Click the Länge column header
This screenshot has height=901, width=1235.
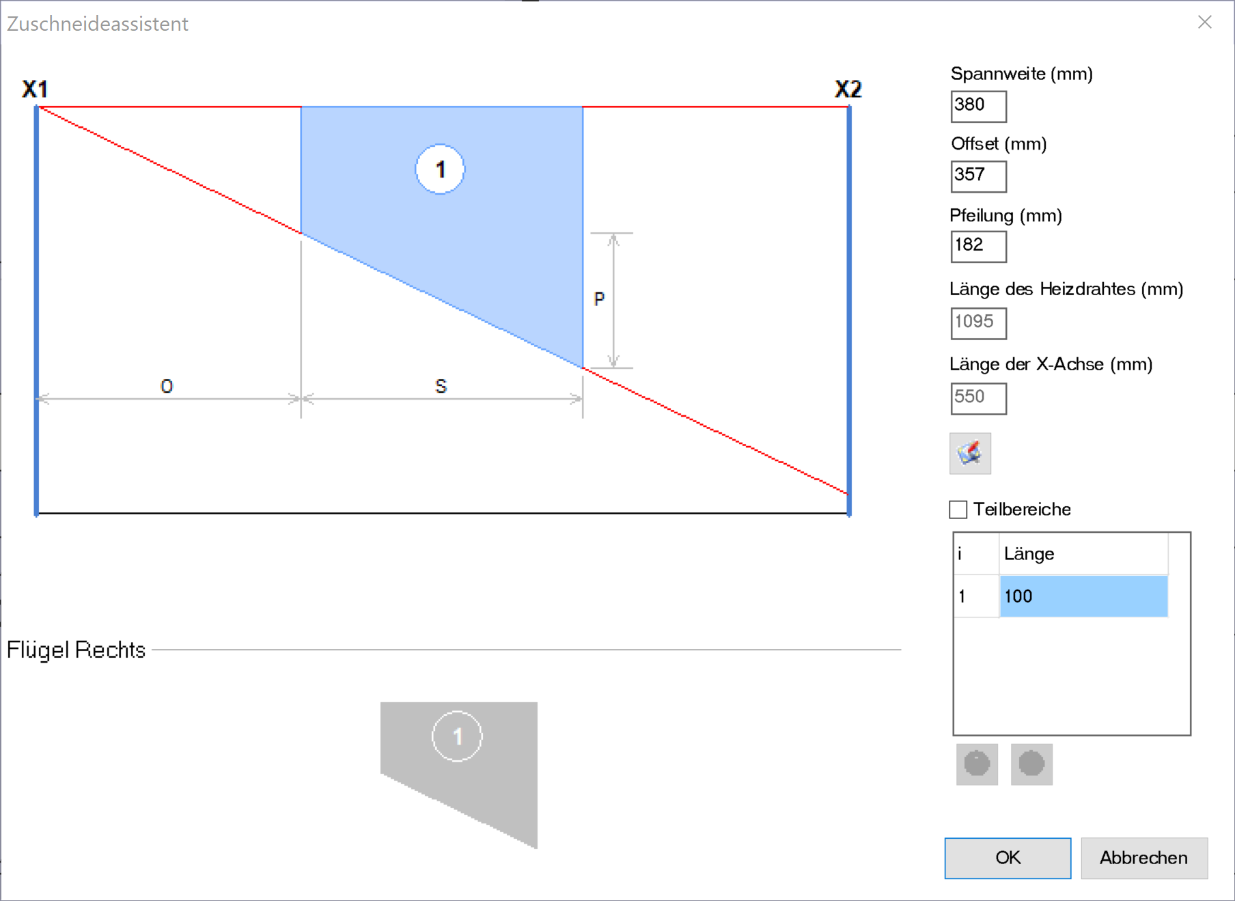click(1083, 554)
